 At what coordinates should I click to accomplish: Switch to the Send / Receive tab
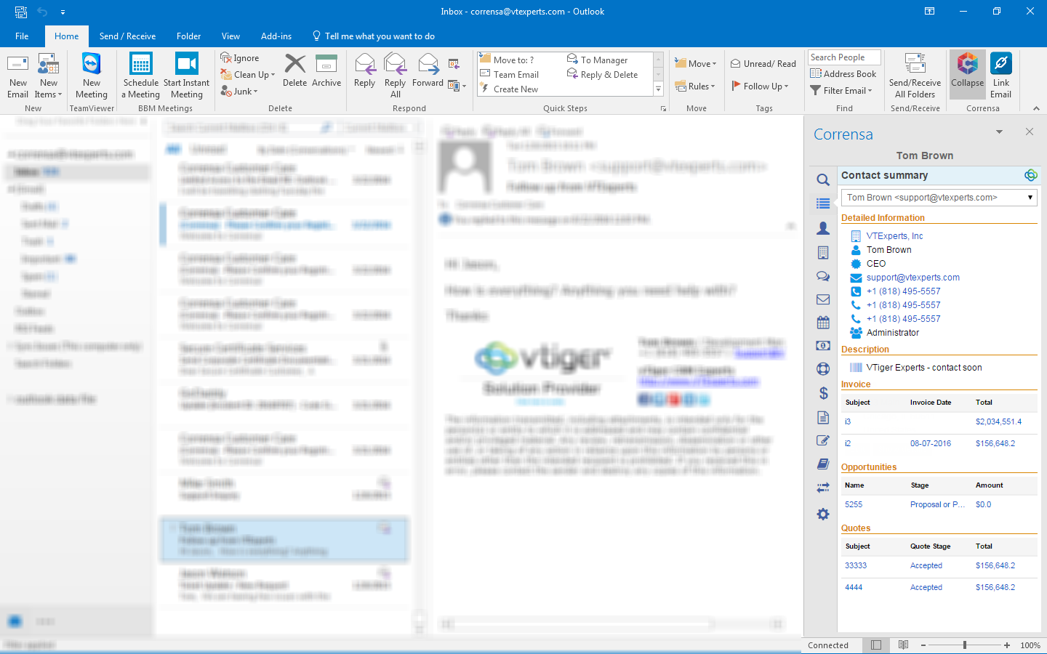click(x=127, y=36)
